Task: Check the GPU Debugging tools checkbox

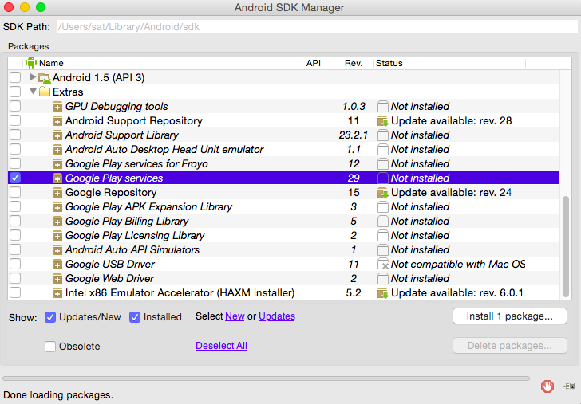Action: [15, 106]
